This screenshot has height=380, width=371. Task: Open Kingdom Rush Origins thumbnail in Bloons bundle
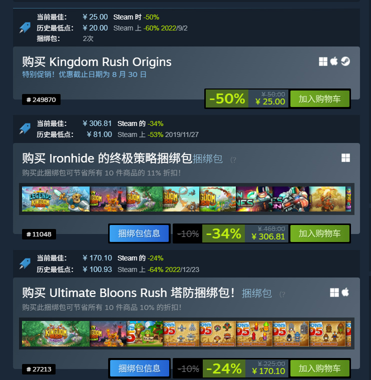[x=56, y=333]
